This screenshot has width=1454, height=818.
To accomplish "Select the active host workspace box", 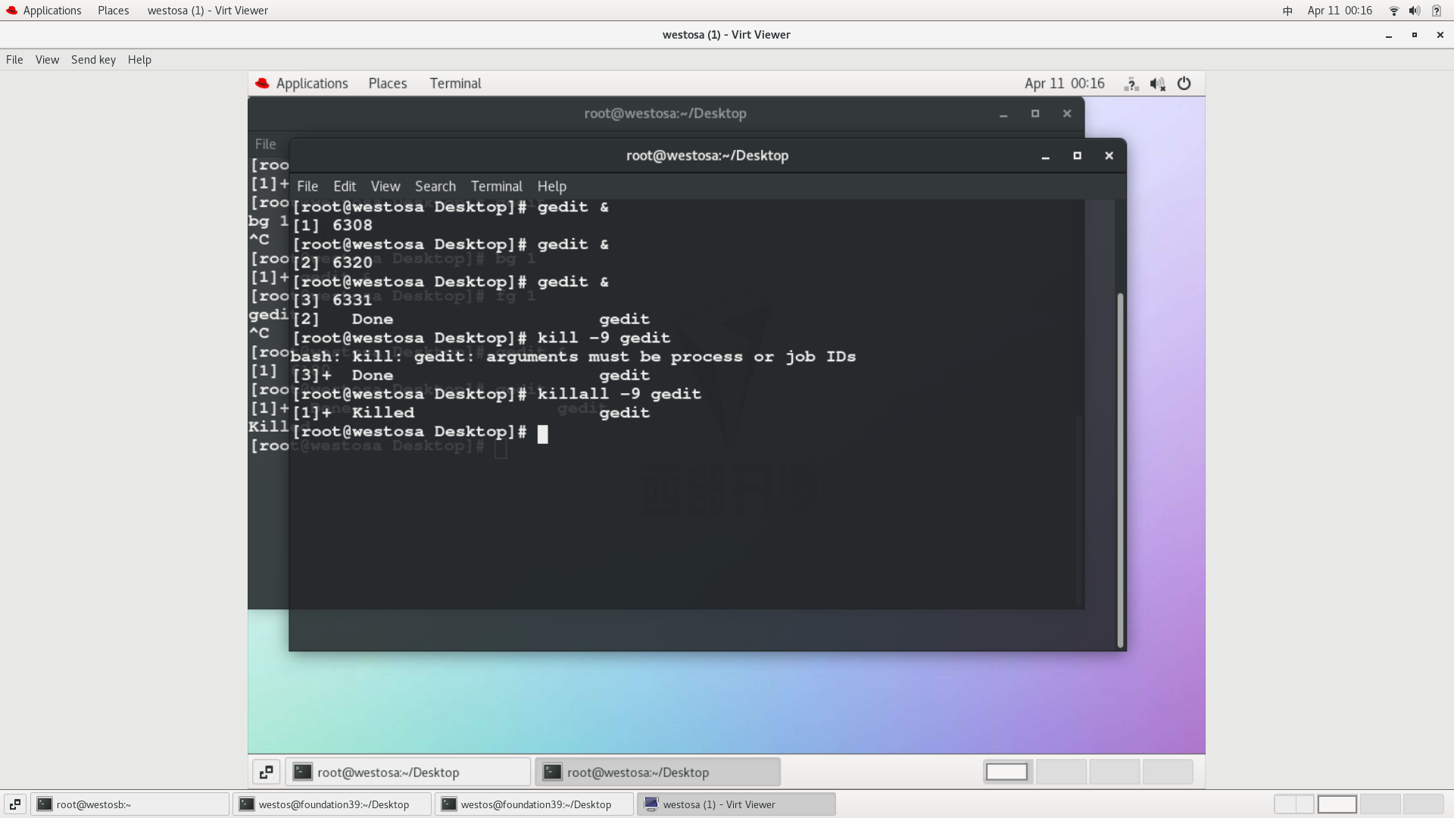I will (1337, 804).
